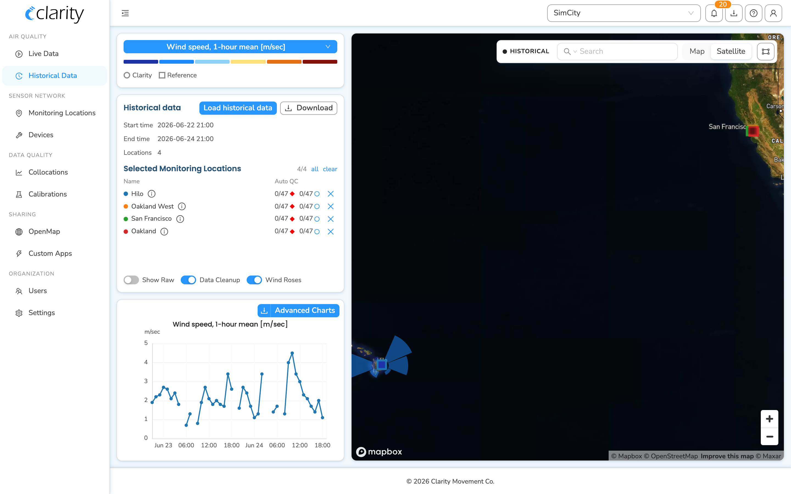The width and height of the screenshot is (791, 494).
Task: Open the SimCity organization dropdown
Action: click(x=624, y=13)
